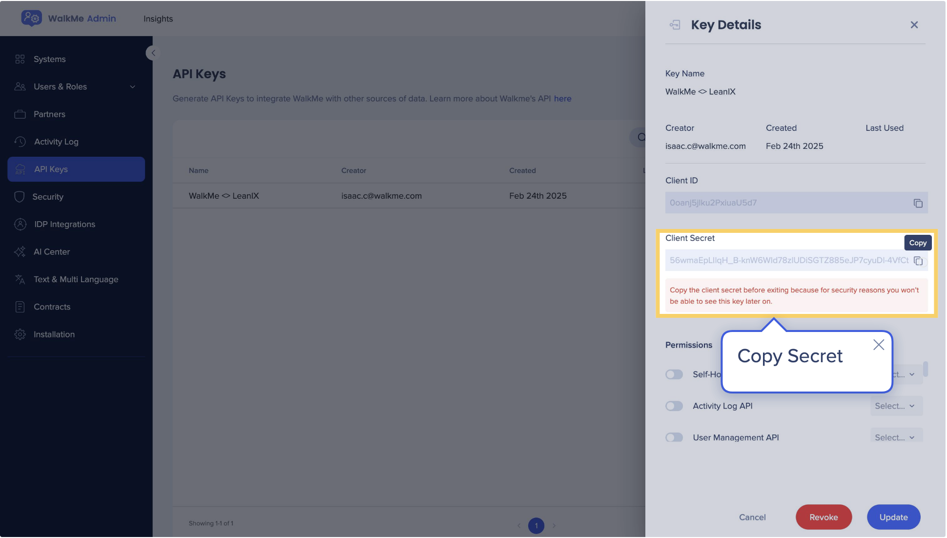The width and height of the screenshot is (947, 538).
Task: Click the Installation gear icon
Action: (x=20, y=334)
